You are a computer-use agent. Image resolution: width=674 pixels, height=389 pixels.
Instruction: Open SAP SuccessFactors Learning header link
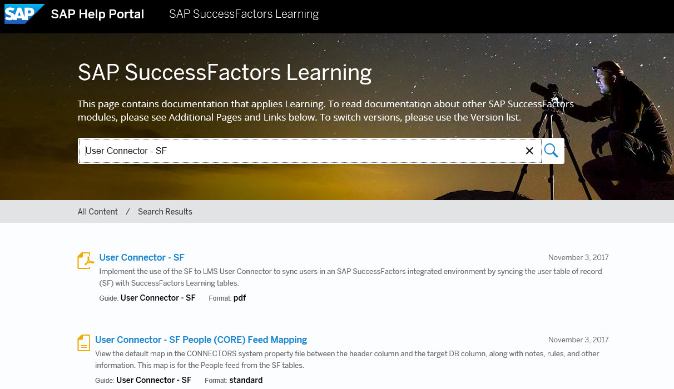coord(244,14)
